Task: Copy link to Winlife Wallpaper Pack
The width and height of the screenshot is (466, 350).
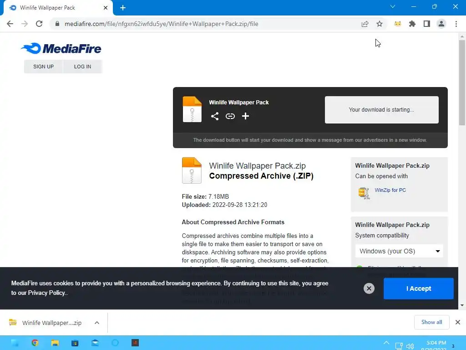Action: click(x=230, y=116)
